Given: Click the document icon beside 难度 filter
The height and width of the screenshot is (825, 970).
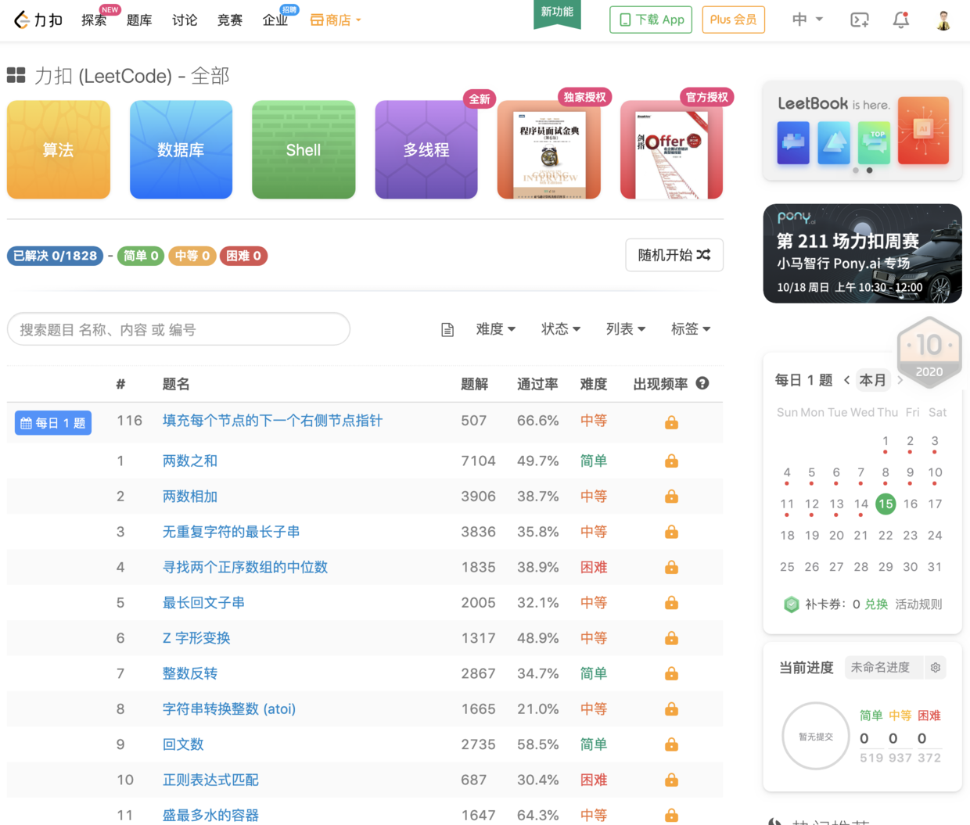Looking at the screenshot, I should click(447, 330).
